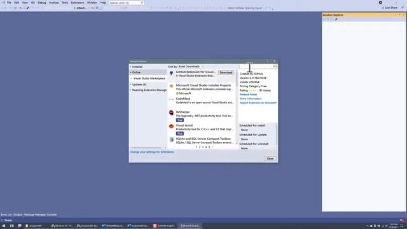Go to page 5 of extension results

coord(209,147)
